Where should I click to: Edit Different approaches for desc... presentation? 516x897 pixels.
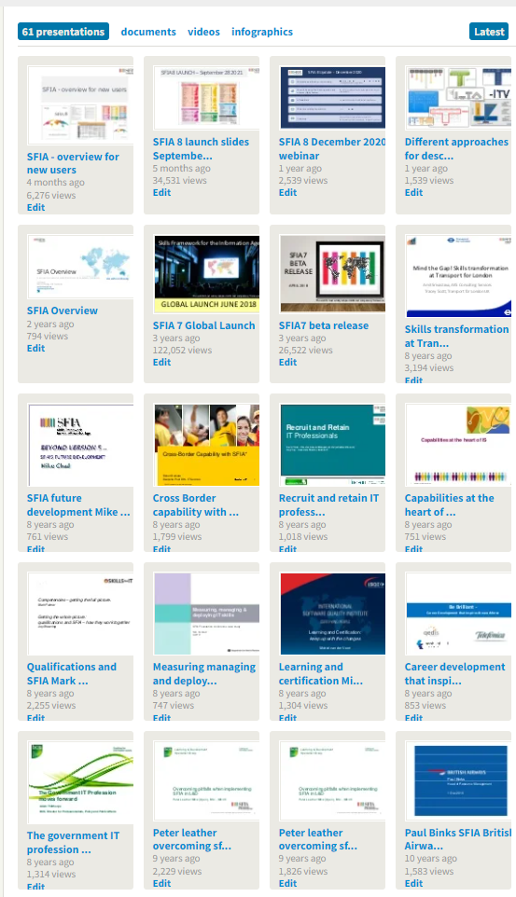coord(413,192)
